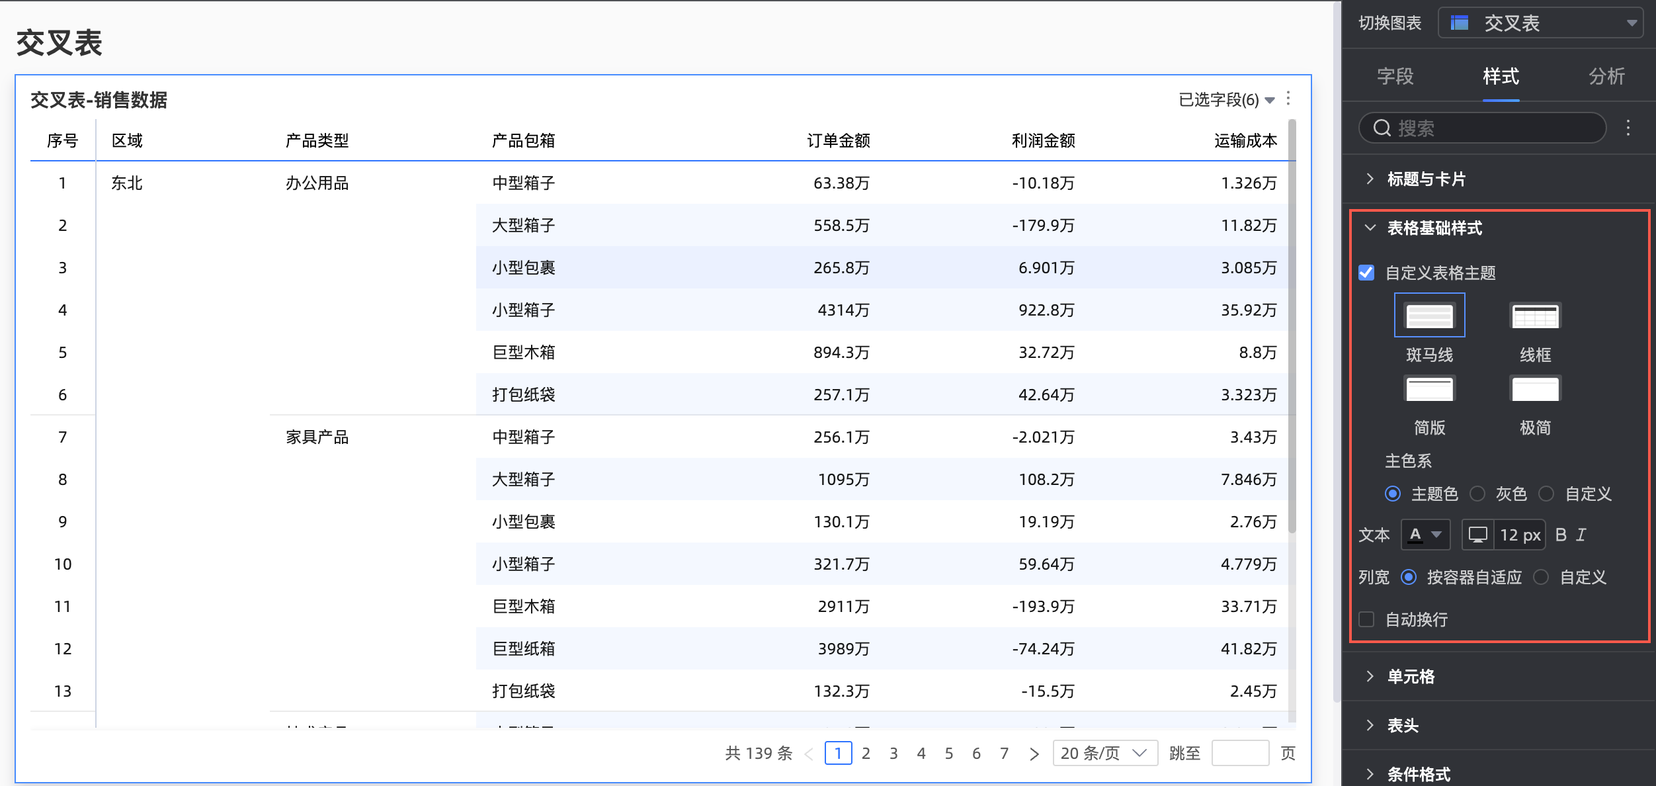Click the 巨型纸箱 cell
The image size is (1656, 786).
coord(523,648)
